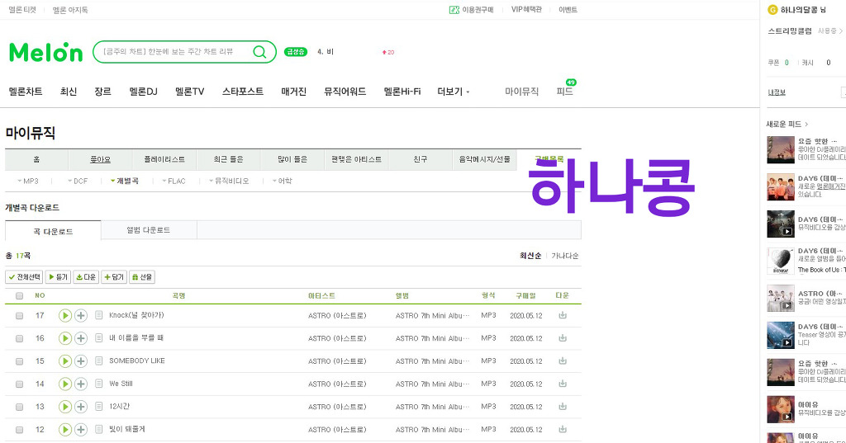
Task: Check the box for song 16
Action: click(x=20, y=338)
